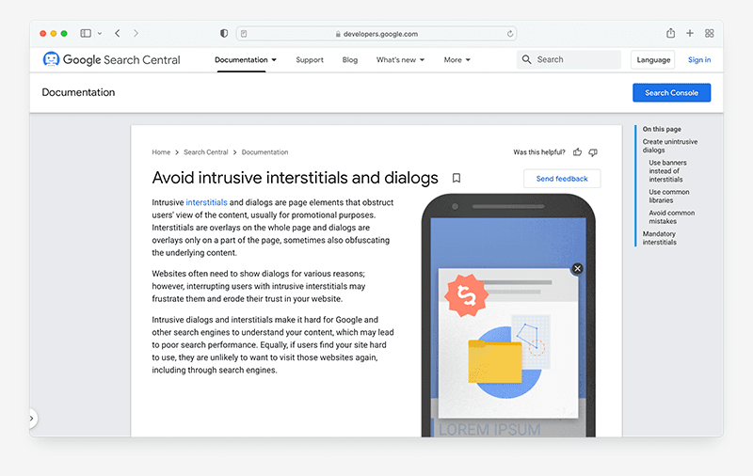Open the interstitials hyperlink in the paragraph
Image resolution: width=753 pixels, height=476 pixels.
[206, 202]
